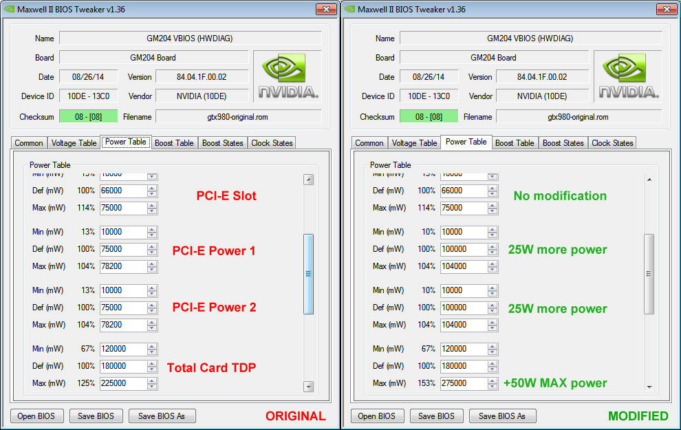Select Power Table tab in left window
The height and width of the screenshot is (430, 681).
coord(125,142)
